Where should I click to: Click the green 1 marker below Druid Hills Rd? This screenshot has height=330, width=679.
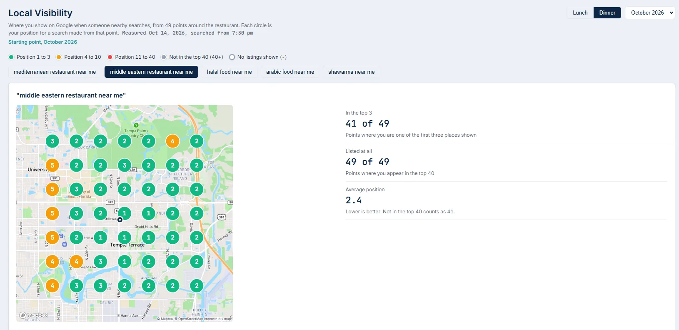click(x=149, y=237)
